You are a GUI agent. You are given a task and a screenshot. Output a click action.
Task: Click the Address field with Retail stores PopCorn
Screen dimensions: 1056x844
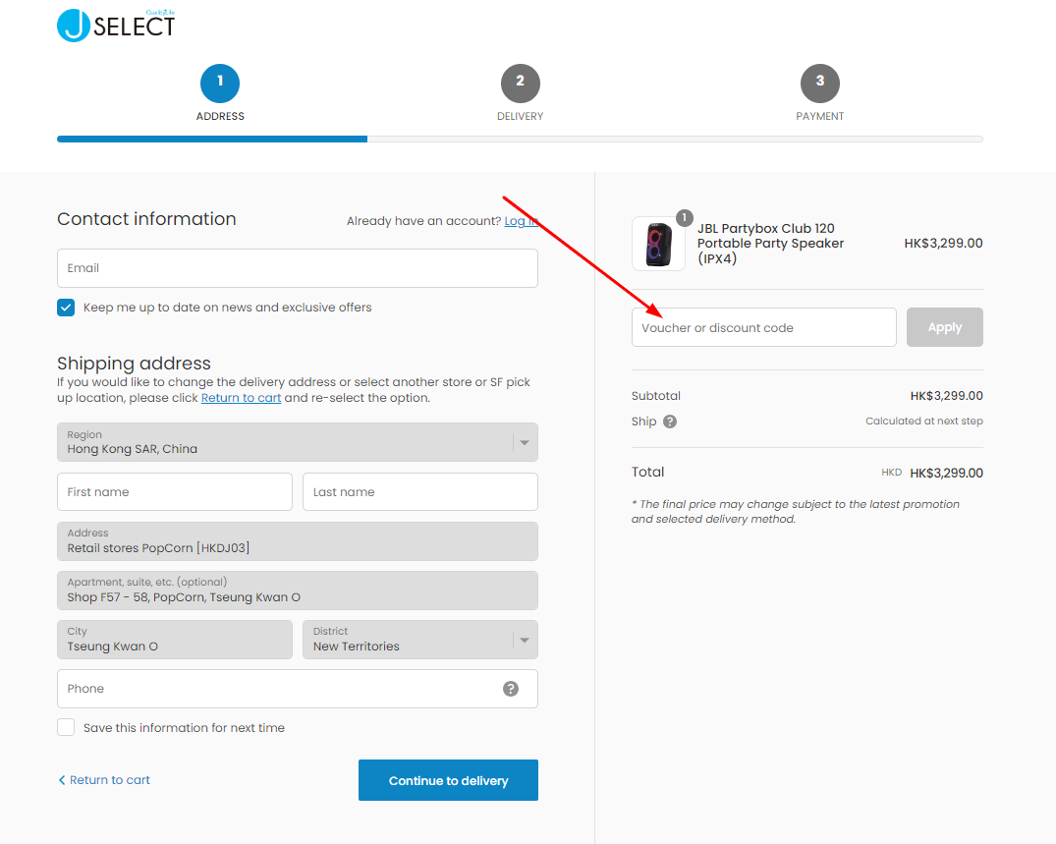point(297,541)
